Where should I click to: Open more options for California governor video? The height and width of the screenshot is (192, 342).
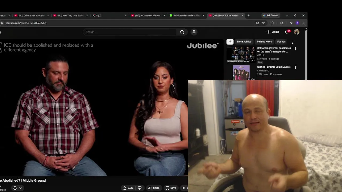pos(295,49)
